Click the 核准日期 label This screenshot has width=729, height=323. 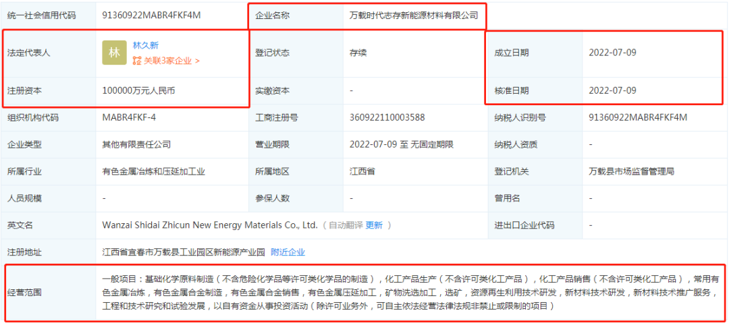pos(512,91)
